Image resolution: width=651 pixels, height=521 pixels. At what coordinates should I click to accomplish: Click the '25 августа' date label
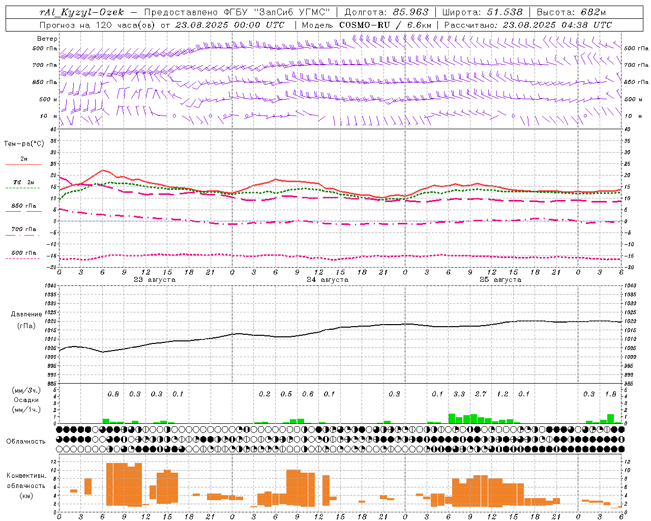(x=500, y=280)
